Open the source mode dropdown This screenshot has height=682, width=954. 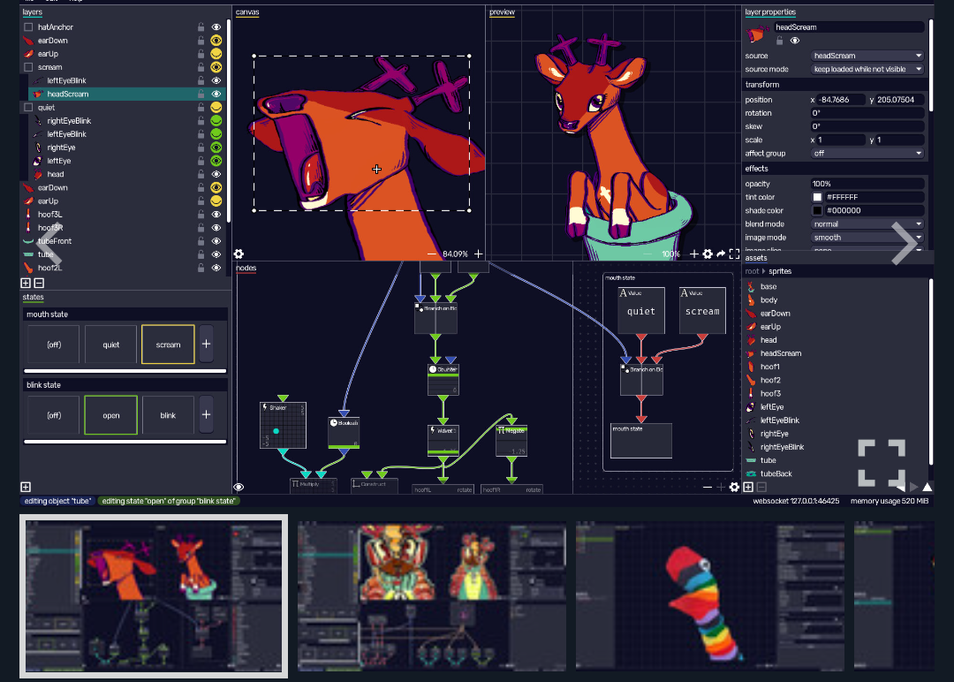867,70
